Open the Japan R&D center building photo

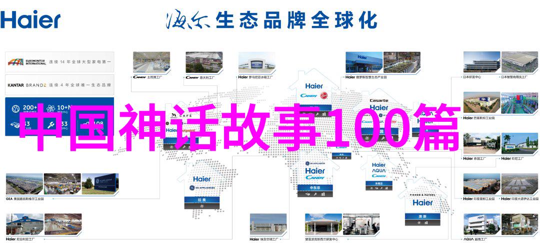coord(481,62)
